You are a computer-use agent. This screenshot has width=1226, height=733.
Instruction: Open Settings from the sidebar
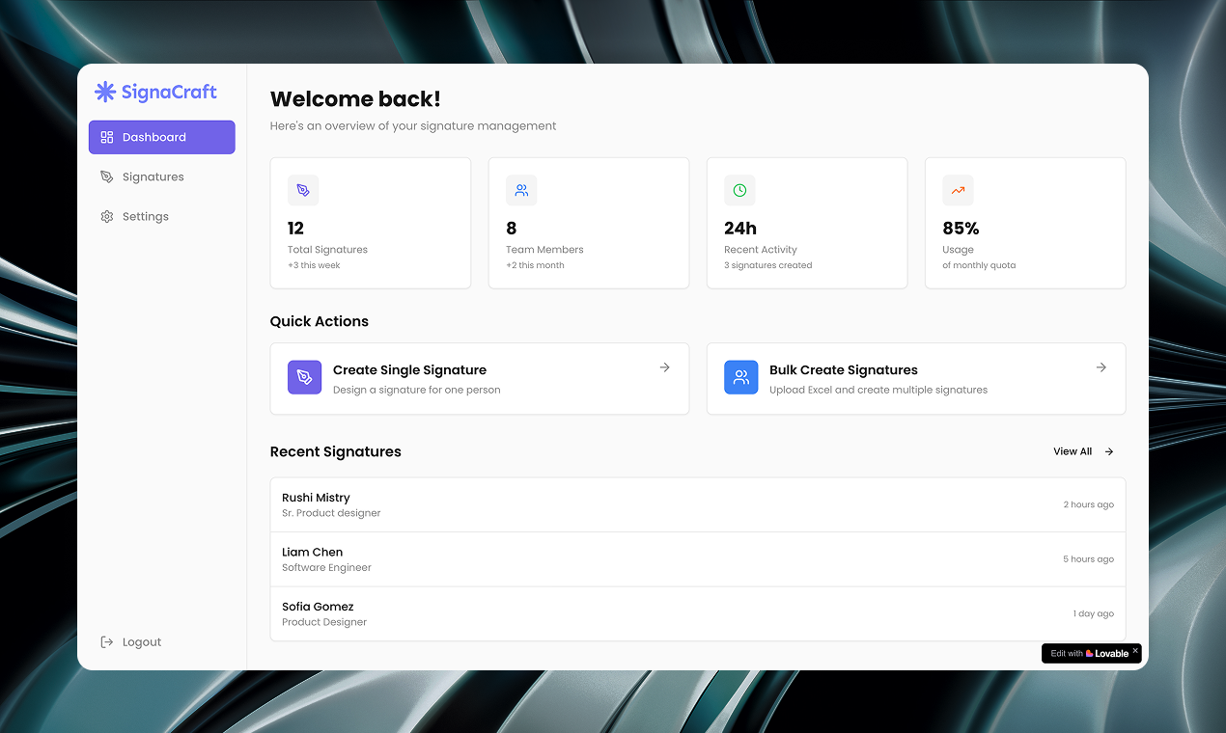(161, 216)
